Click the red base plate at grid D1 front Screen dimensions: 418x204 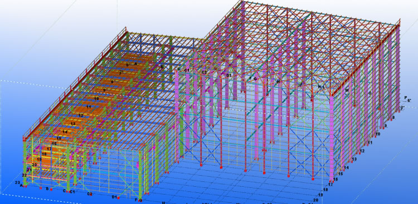pyautogui.click(x=118, y=198)
